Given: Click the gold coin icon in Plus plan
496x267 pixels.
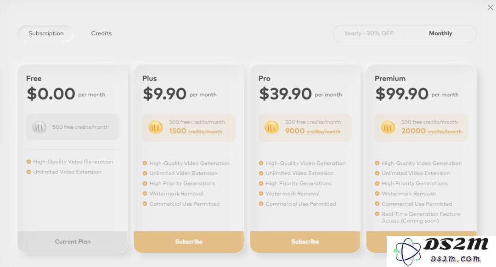Looking at the screenshot, I should tap(155, 127).
